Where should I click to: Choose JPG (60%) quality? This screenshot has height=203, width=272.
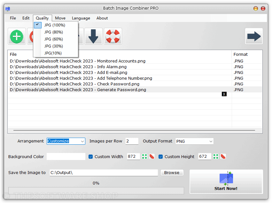[x=56, y=39]
